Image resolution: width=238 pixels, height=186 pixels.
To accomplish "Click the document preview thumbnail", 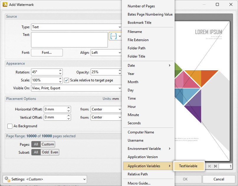I will click(x=202, y=91).
